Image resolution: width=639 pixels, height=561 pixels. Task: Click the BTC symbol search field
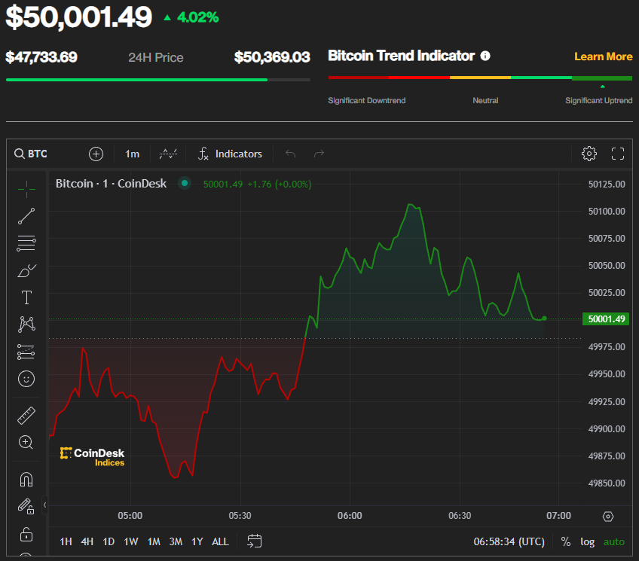point(32,154)
